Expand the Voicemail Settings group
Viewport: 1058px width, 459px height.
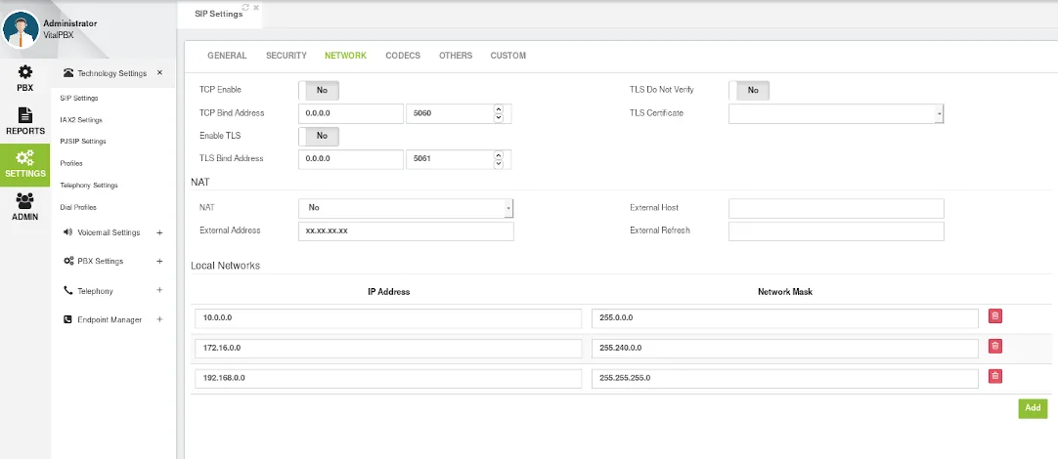[x=159, y=232]
